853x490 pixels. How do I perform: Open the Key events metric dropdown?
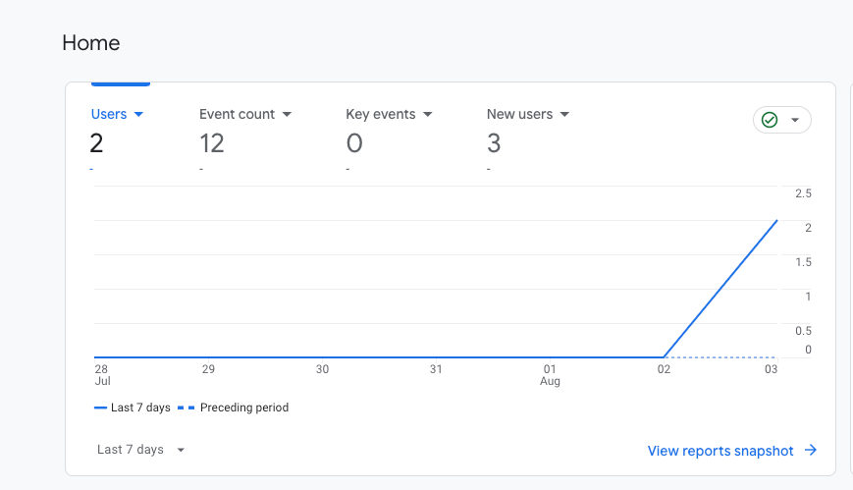[x=428, y=115]
